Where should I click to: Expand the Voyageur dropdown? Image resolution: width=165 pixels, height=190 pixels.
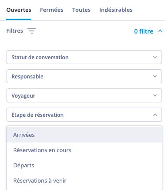point(84,95)
